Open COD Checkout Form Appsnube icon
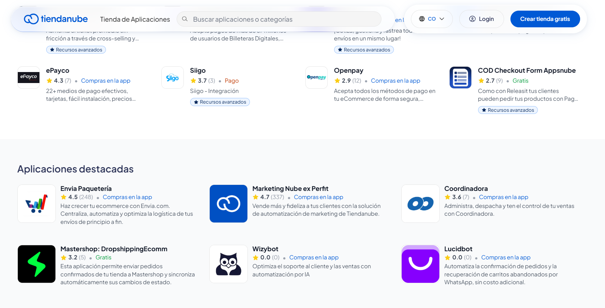The image size is (605, 308). (x=460, y=77)
